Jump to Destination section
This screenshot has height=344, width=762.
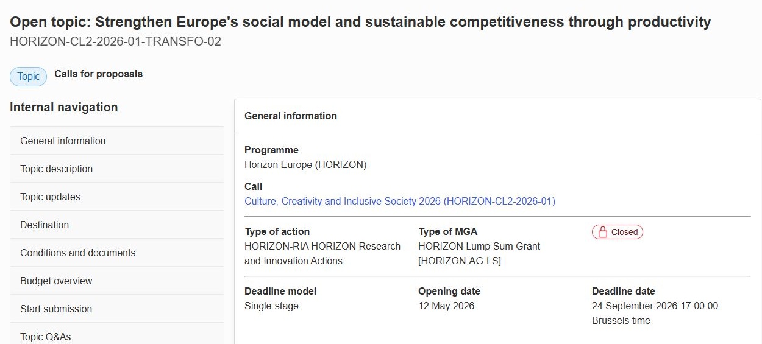point(117,225)
